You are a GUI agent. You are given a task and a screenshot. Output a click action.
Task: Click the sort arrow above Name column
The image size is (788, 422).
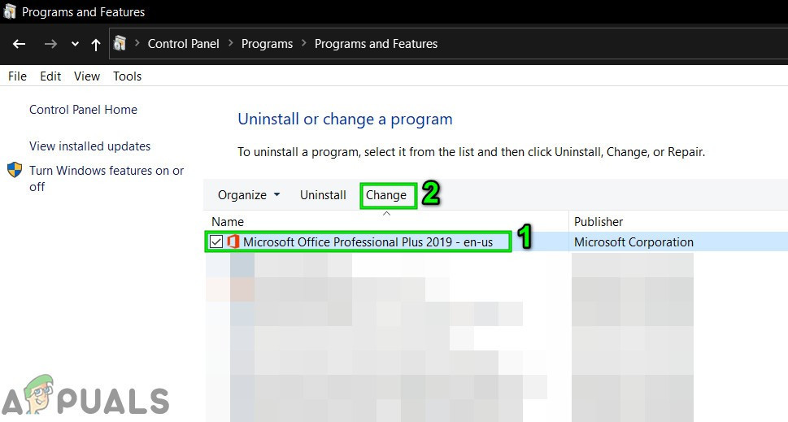pos(386,214)
